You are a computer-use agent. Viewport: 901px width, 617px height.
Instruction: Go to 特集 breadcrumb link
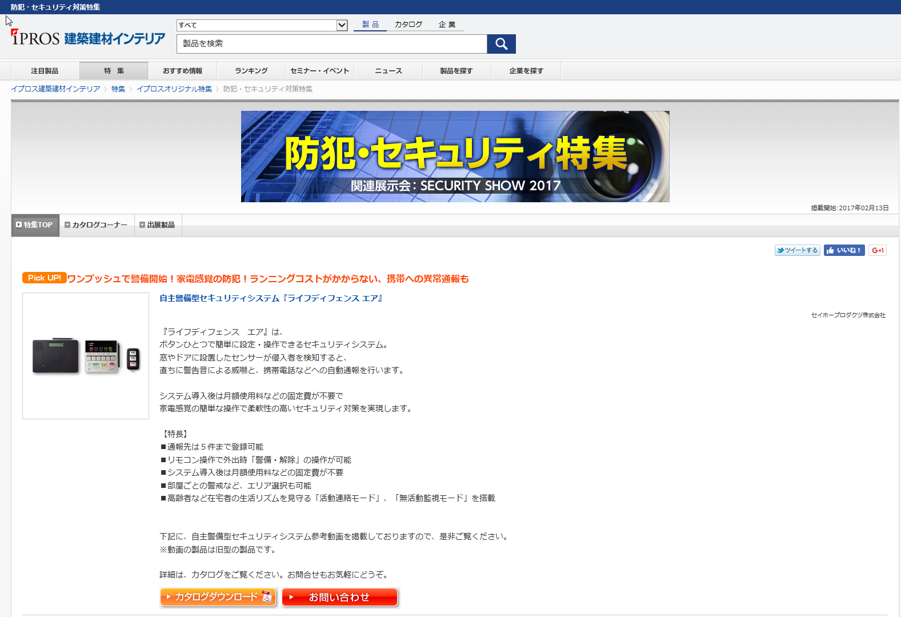[118, 89]
